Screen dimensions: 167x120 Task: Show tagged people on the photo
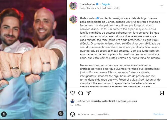tap(4, 114)
